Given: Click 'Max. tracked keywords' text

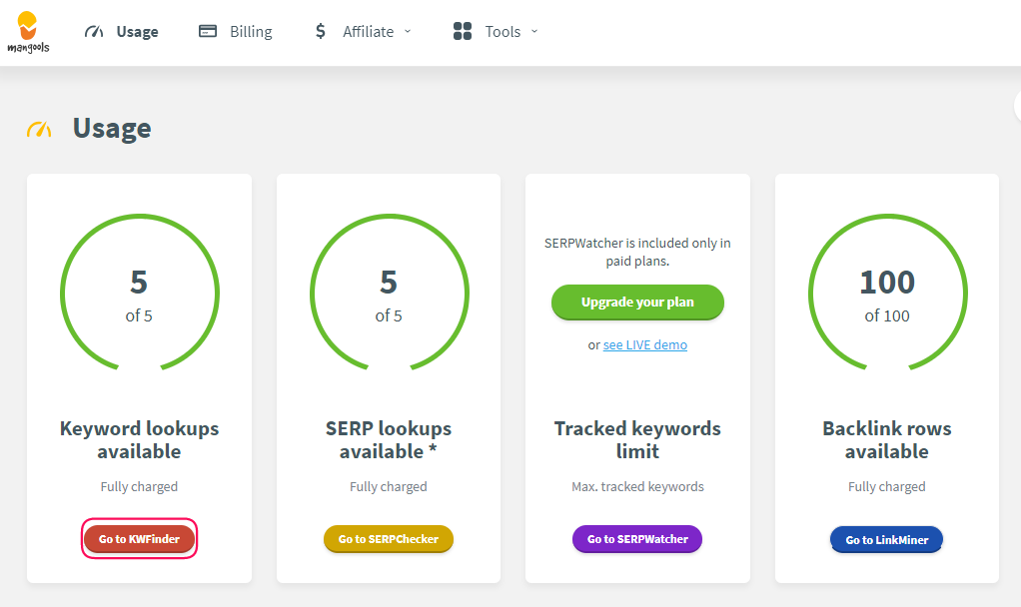Looking at the screenshot, I should [x=637, y=486].
